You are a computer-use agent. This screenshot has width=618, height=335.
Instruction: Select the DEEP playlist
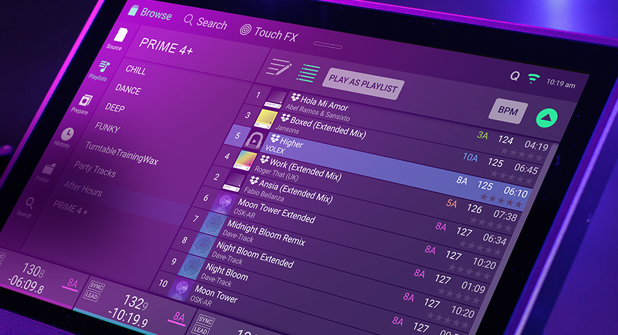click(x=114, y=107)
